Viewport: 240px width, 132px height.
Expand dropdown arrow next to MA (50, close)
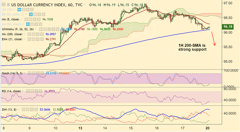click(x=22, y=24)
